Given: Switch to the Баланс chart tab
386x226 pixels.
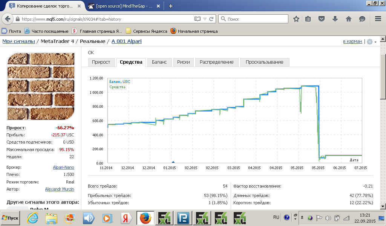Looking at the screenshot, I should (159, 62).
